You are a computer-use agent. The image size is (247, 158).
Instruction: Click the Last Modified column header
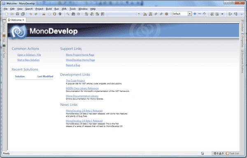coord(45,76)
